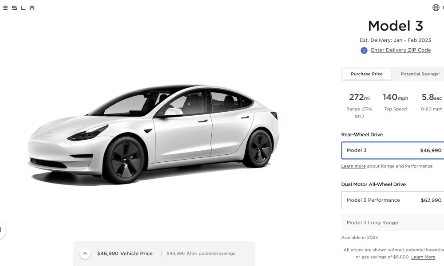
Task: Select the Model 3 Performance option
Action: [393, 200]
